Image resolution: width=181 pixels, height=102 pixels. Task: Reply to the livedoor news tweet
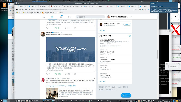47,28
